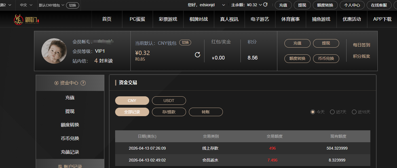
Task: Click the 账户记录 section icon in sidebar
Action: (60, 167)
